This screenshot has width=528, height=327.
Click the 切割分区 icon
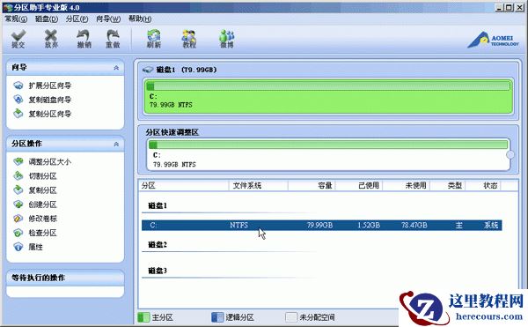(18, 175)
